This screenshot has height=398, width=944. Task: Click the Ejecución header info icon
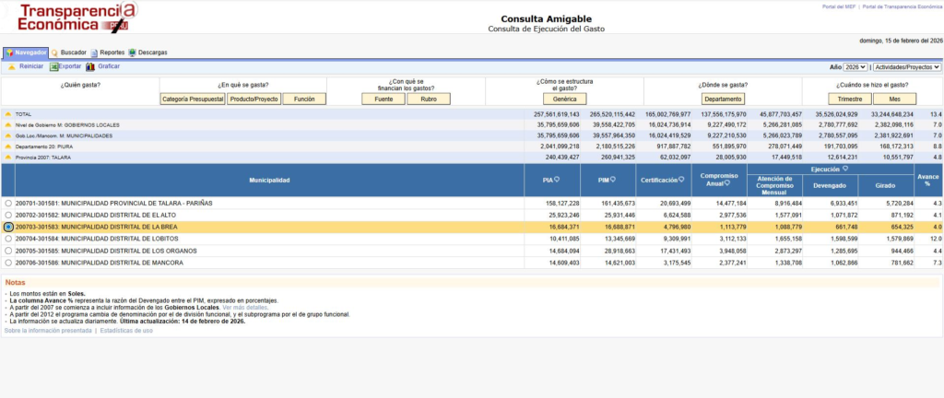(845, 170)
